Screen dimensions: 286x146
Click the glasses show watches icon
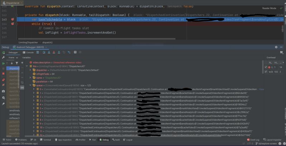22,88
